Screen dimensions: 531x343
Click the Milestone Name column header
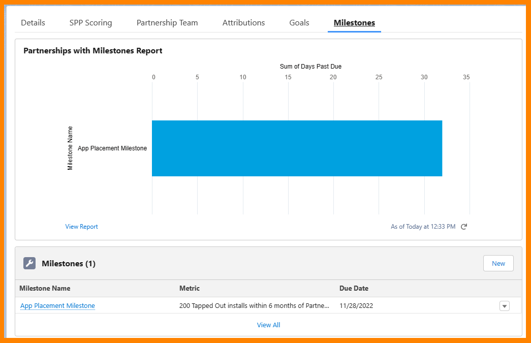coord(45,288)
